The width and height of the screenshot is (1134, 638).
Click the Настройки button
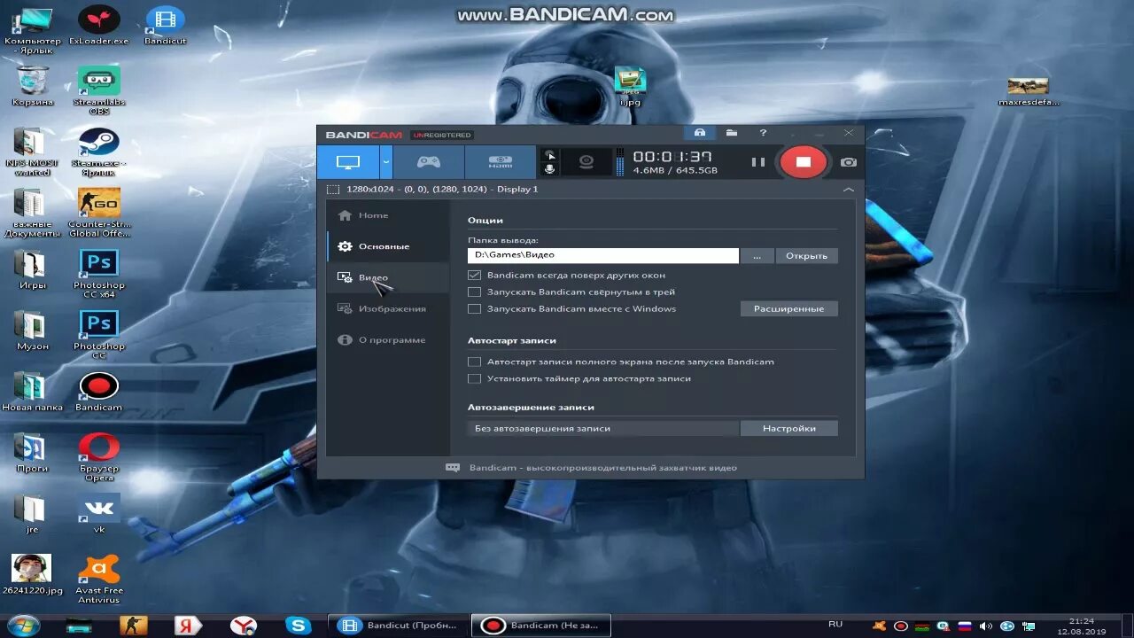point(788,428)
